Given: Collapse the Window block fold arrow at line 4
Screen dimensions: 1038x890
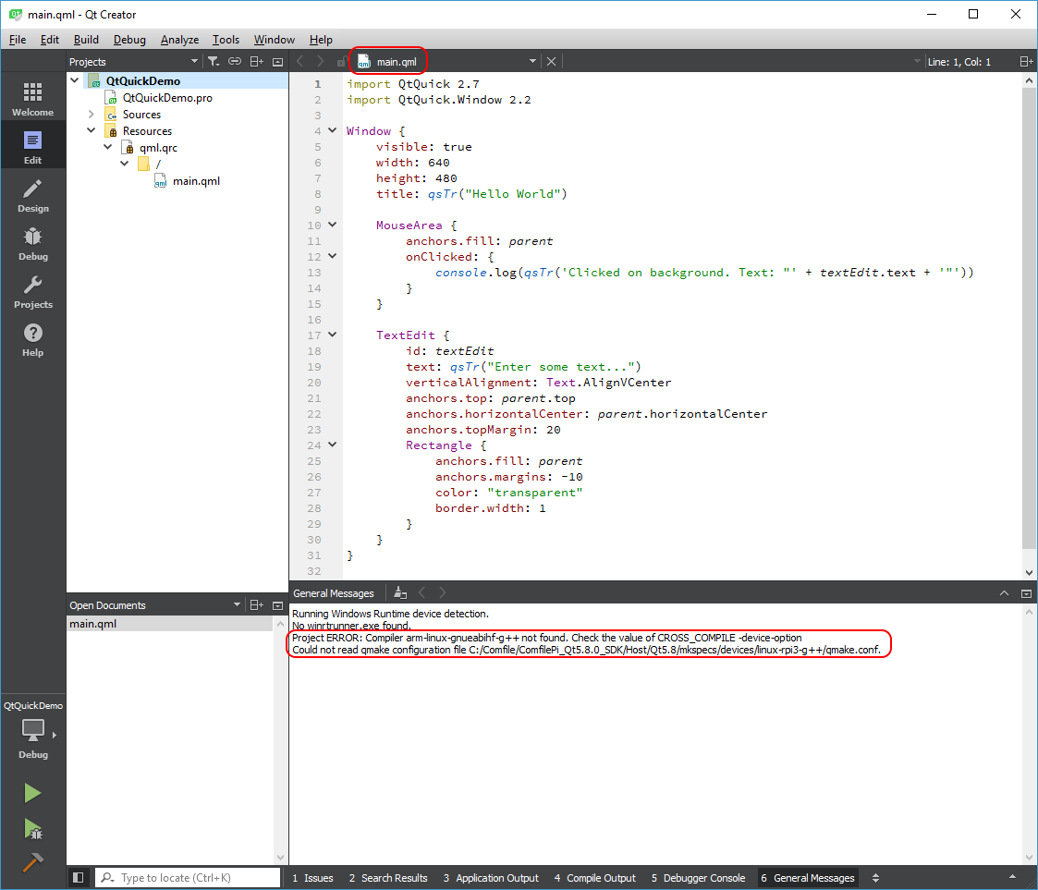Looking at the screenshot, I should pos(333,131).
